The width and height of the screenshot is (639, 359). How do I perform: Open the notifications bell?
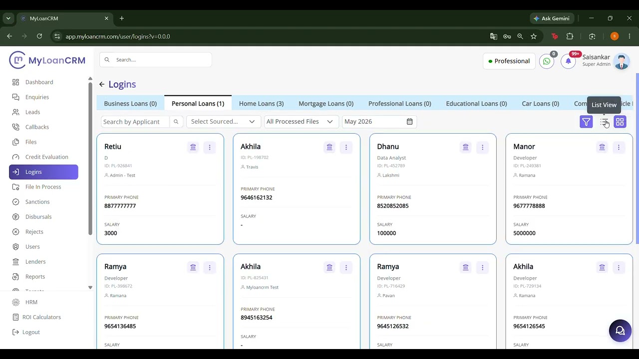tap(568, 61)
